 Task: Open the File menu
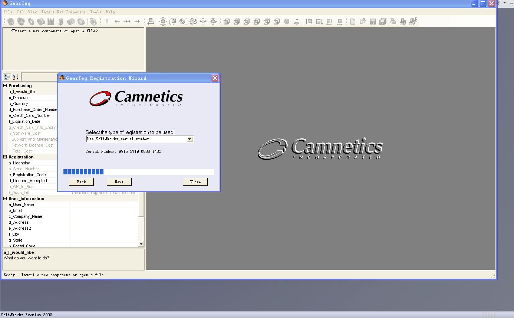click(x=8, y=12)
